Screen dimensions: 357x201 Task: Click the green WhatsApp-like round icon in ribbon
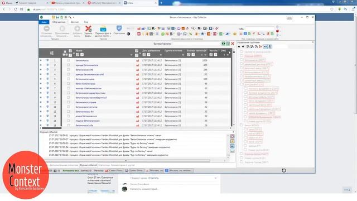[x=163, y=34]
